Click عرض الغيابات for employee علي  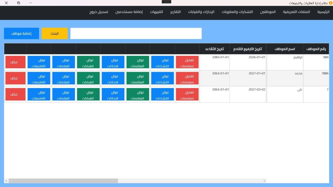tap(88, 94)
